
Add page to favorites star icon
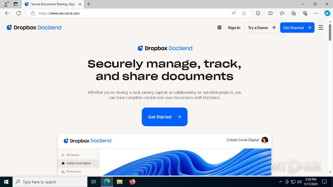pos(244,13)
